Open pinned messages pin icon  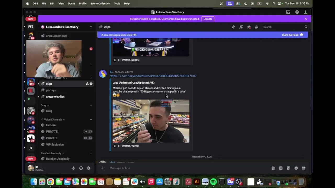[249, 27]
